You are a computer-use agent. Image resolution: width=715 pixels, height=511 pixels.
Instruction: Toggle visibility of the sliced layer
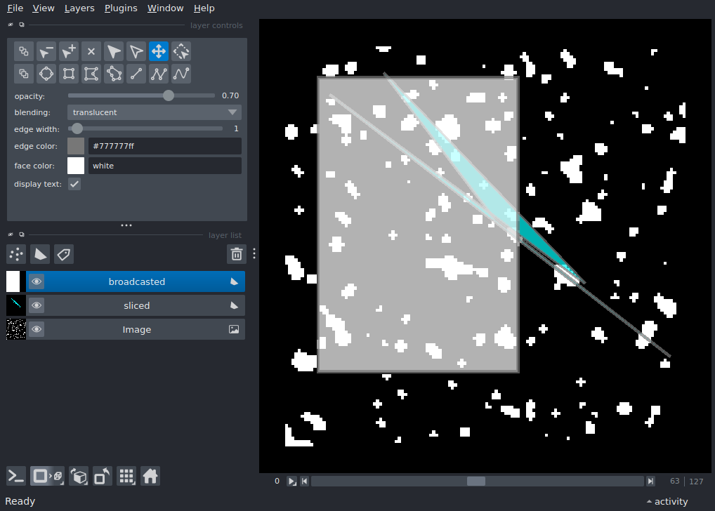tap(37, 305)
